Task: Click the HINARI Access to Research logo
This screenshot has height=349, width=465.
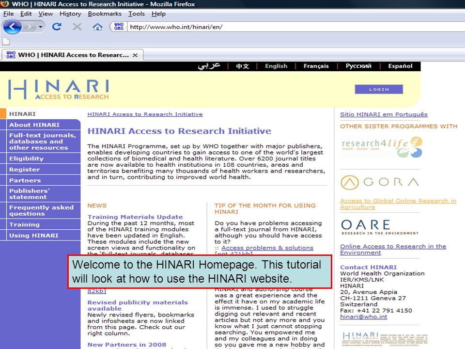Action: click(x=59, y=89)
